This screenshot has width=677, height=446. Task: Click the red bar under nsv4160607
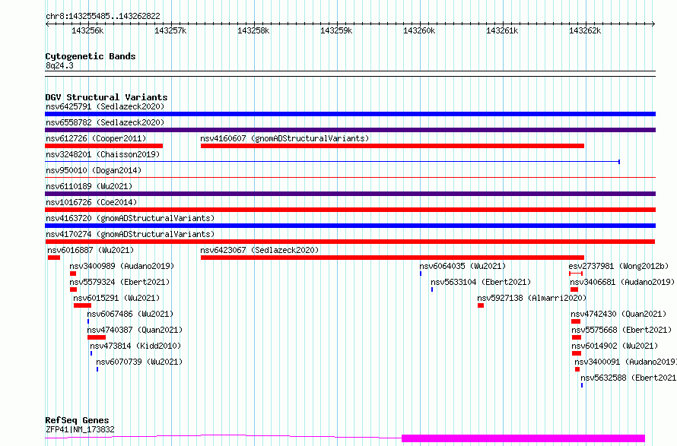point(393,146)
